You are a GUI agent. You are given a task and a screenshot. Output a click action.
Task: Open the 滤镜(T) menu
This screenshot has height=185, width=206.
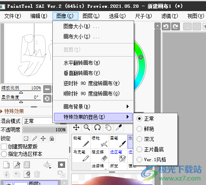tap(170, 16)
